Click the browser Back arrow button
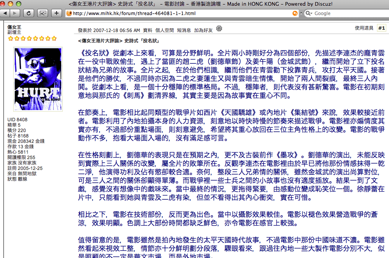Viewport: 389px width, 258px height. [x=5, y=13]
